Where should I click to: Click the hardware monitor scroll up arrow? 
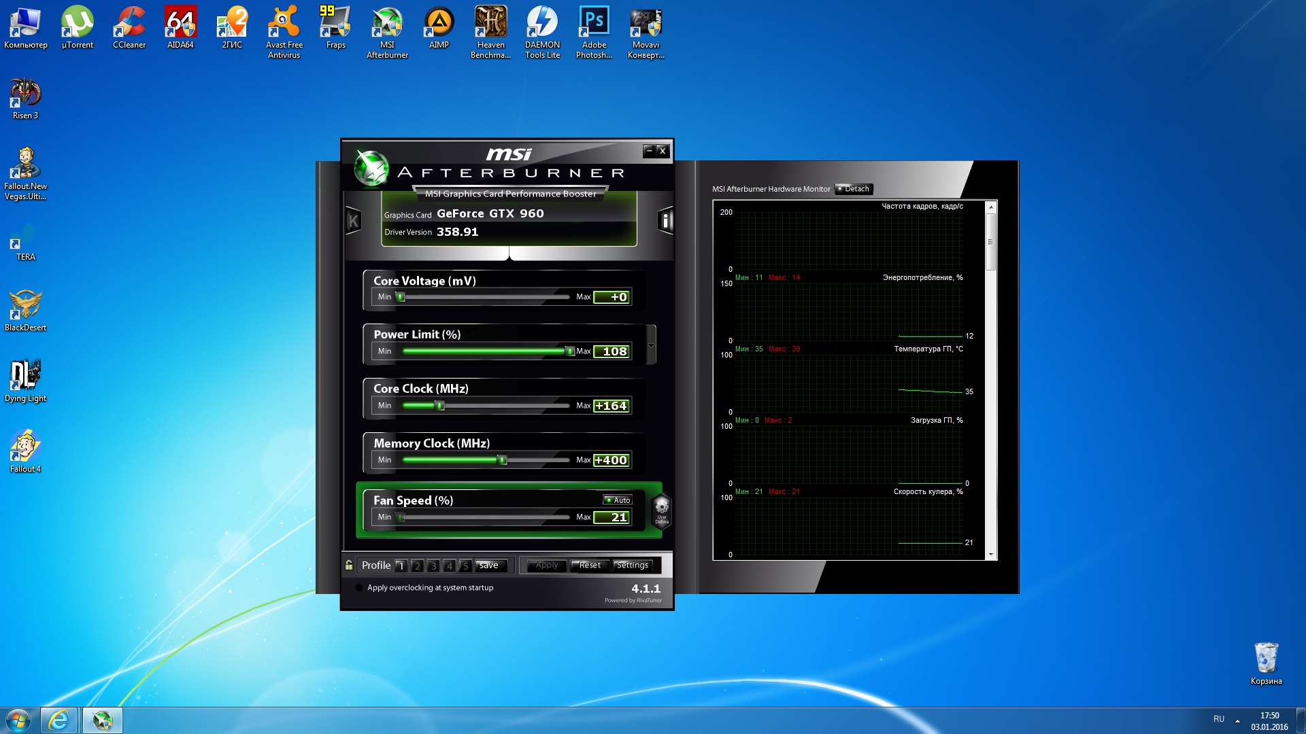991,207
